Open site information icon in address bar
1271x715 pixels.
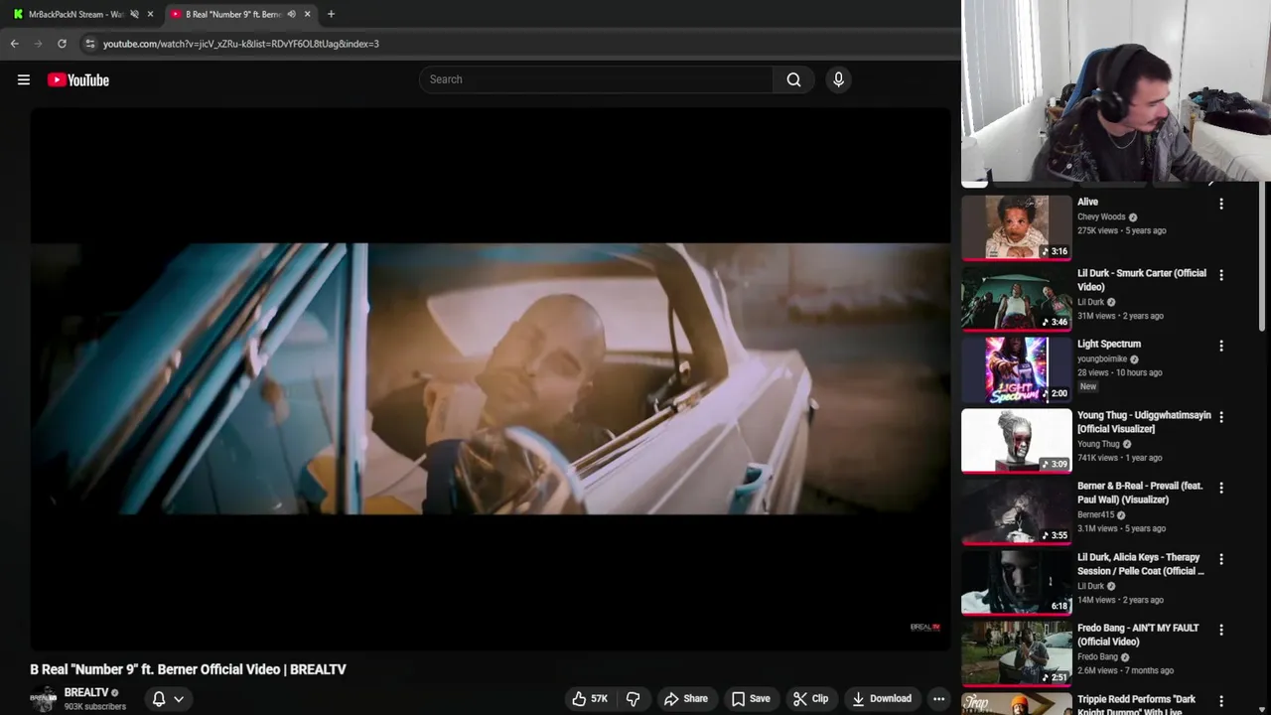tap(89, 44)
